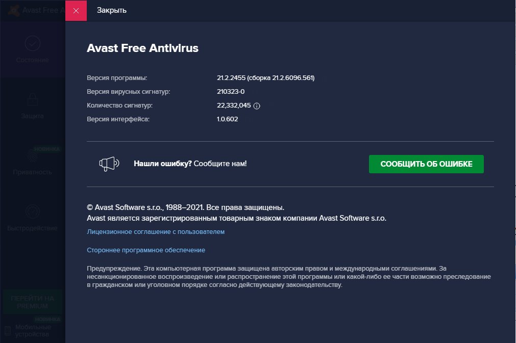This screenshot has width=516, height=343.
Task: Open Мобильные устройства phone icon
Action: point(8,331)
